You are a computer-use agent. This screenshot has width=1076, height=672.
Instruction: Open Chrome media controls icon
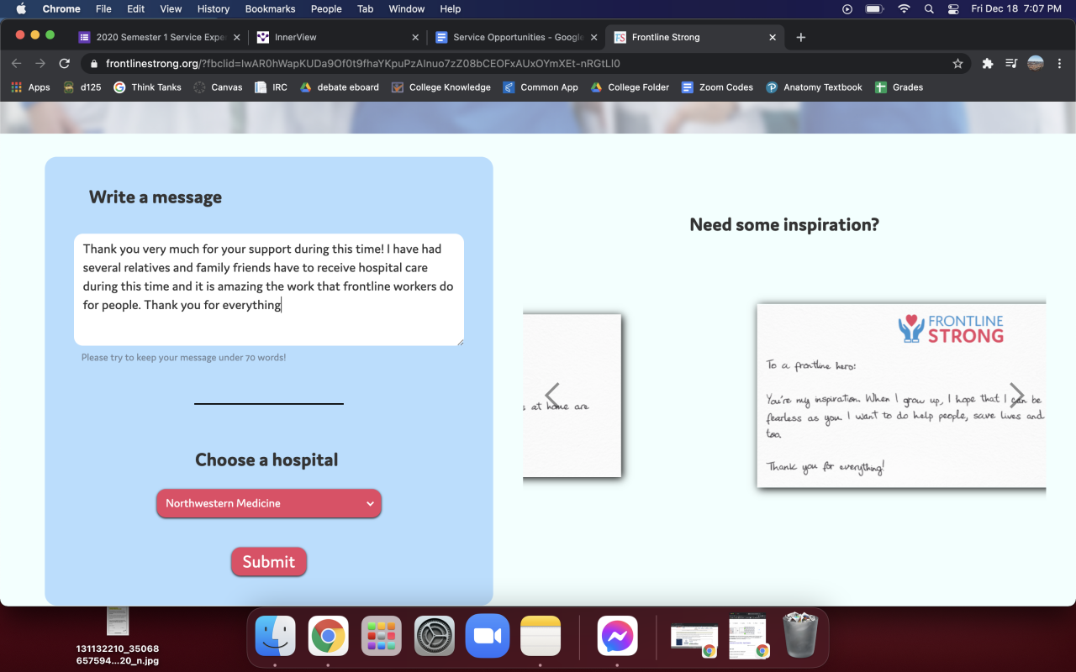[x=1011, y=63]
